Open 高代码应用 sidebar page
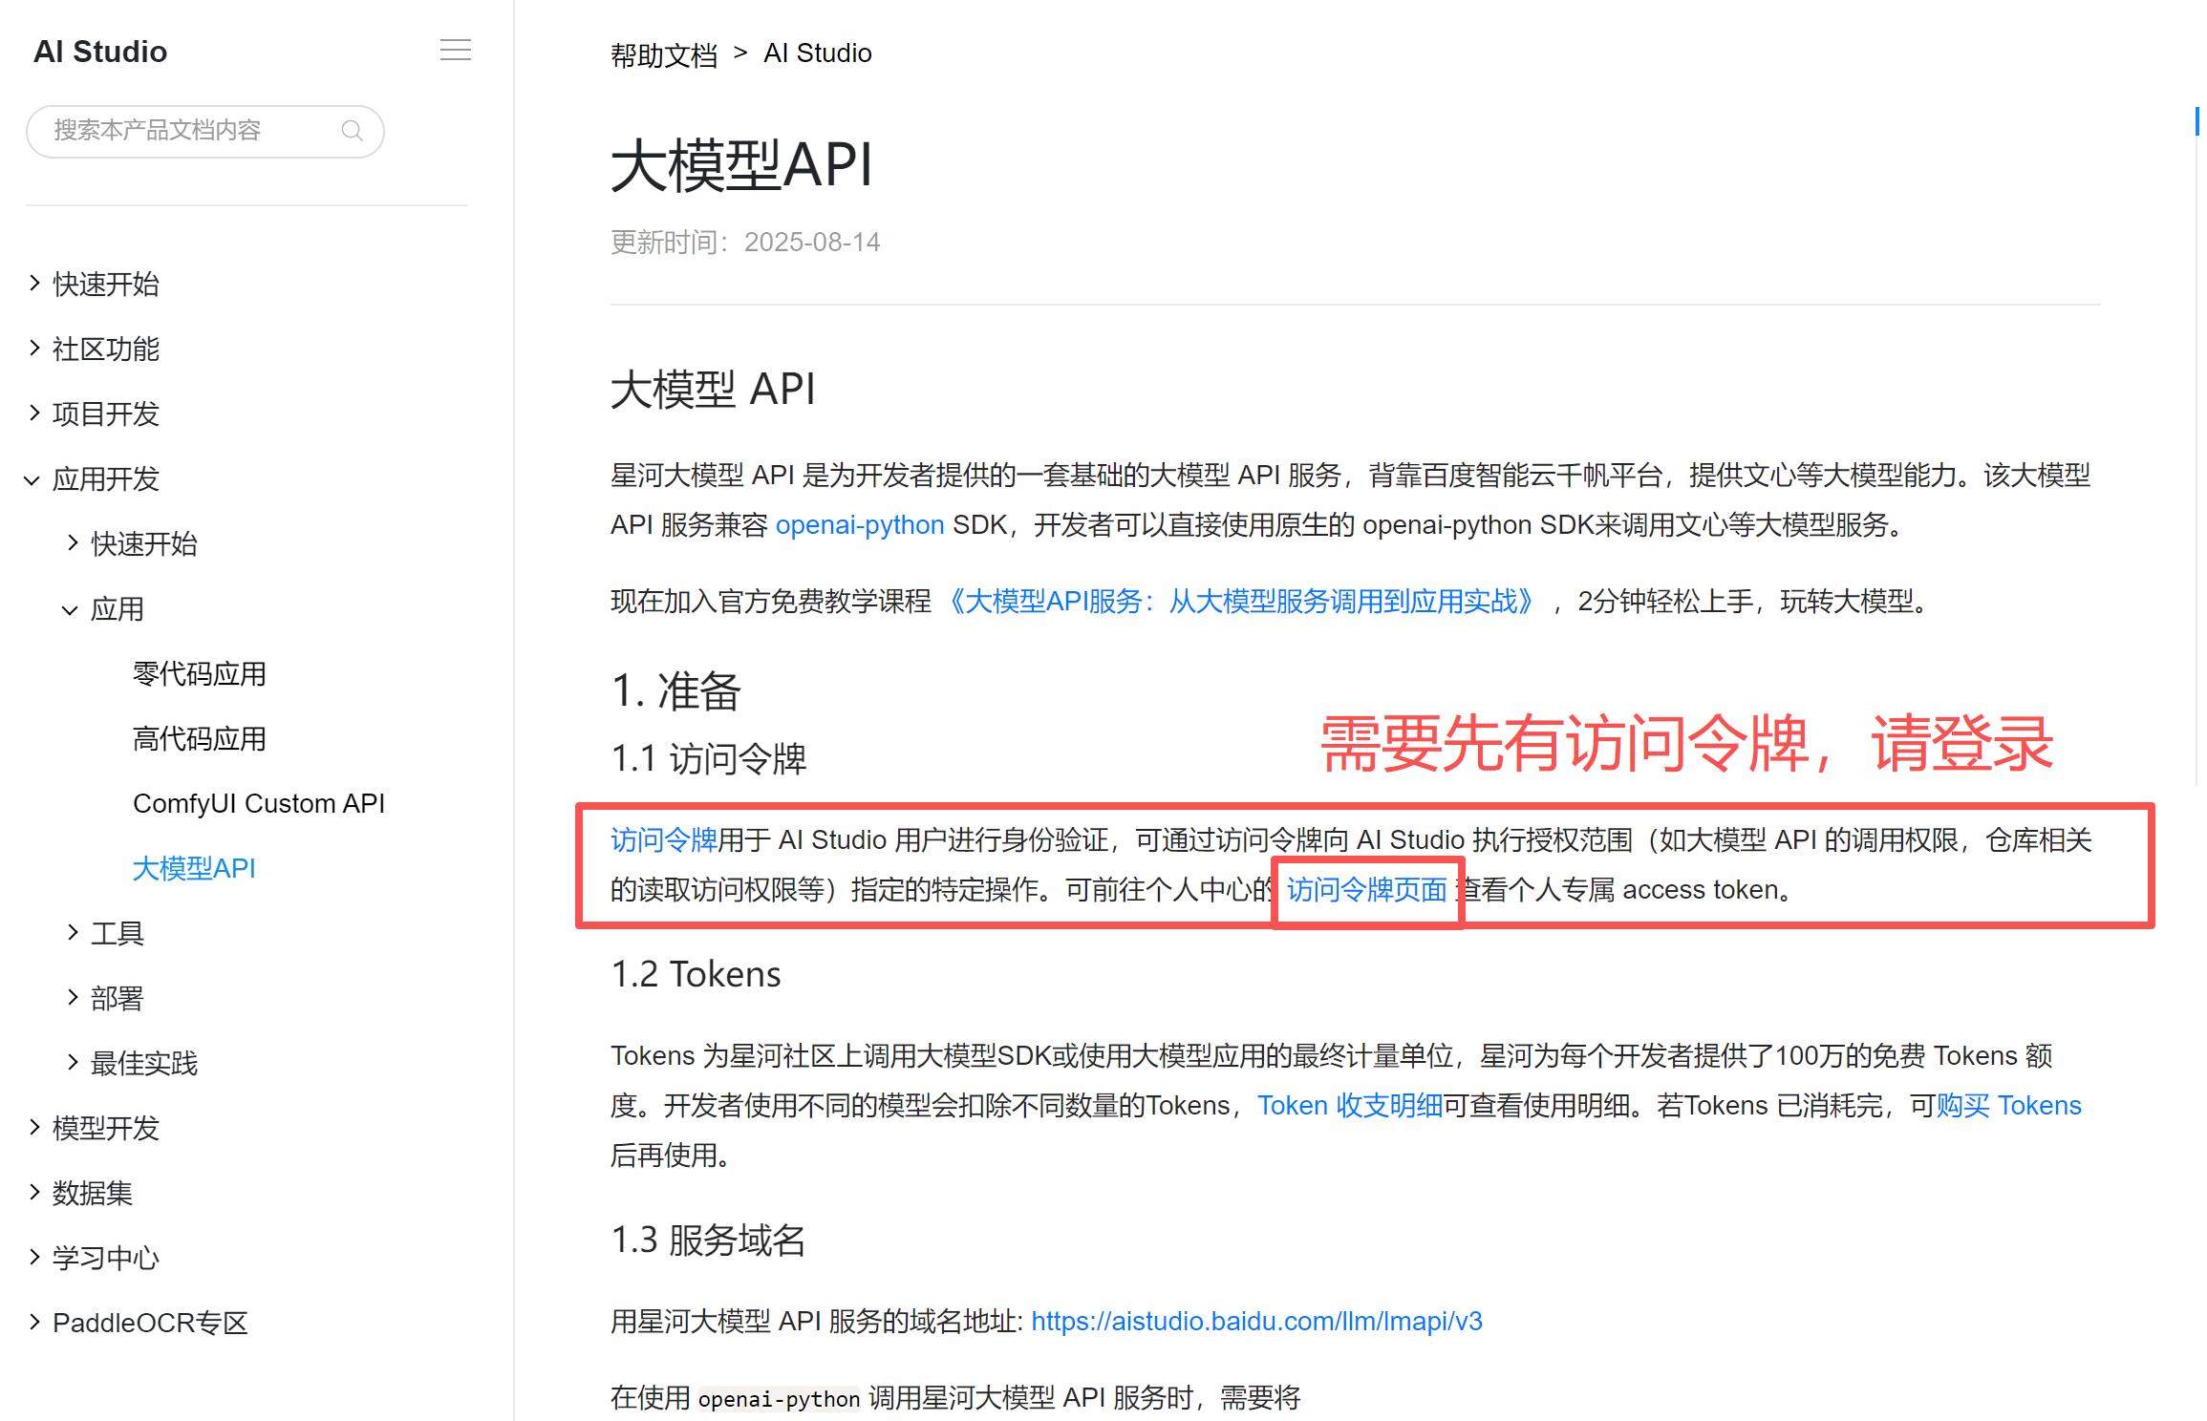Image resolution: width=2207 pixels, height=1421 pixels. [199, 738]
